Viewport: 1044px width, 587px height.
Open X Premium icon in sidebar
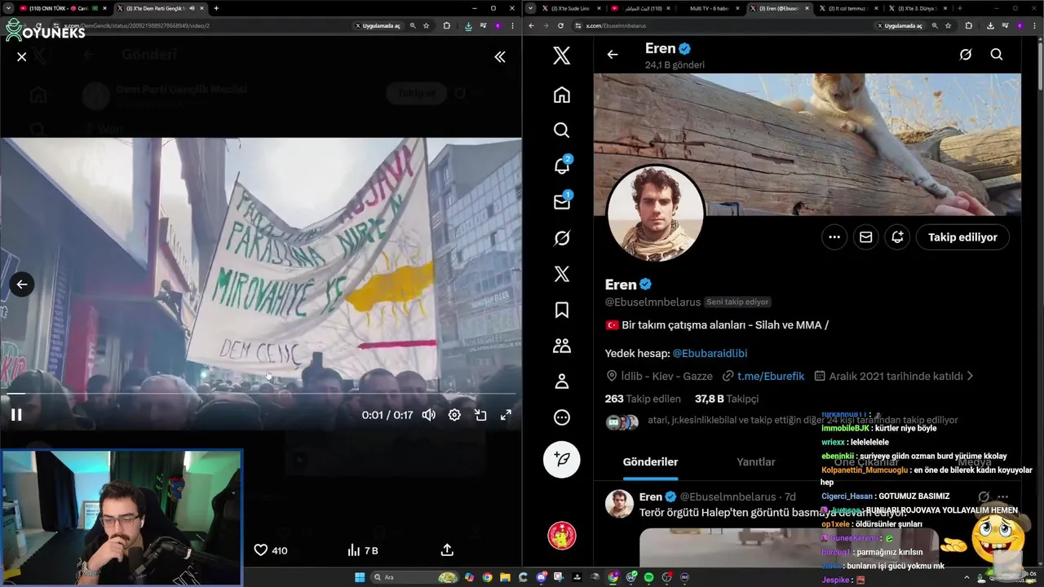pyautogui.click(x=562, y=274)
